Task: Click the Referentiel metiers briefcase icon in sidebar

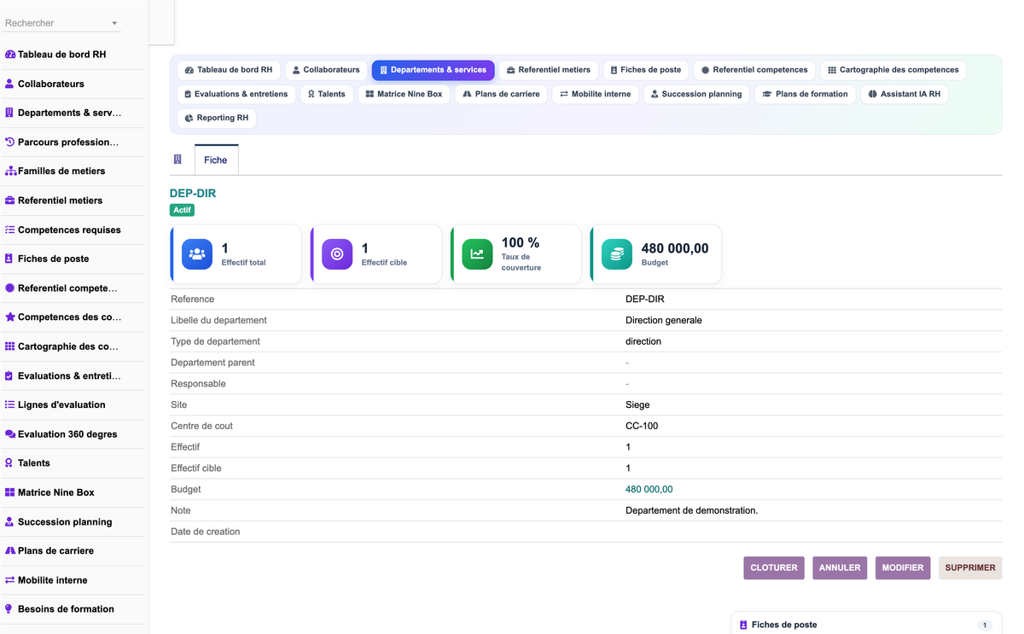Action: click(10, 201)
